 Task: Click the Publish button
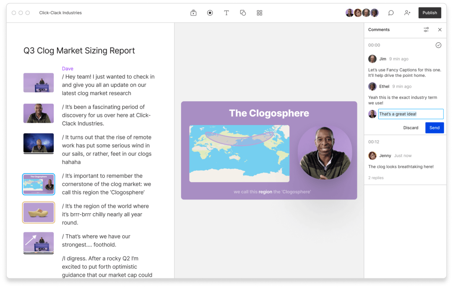coord(430,13)
